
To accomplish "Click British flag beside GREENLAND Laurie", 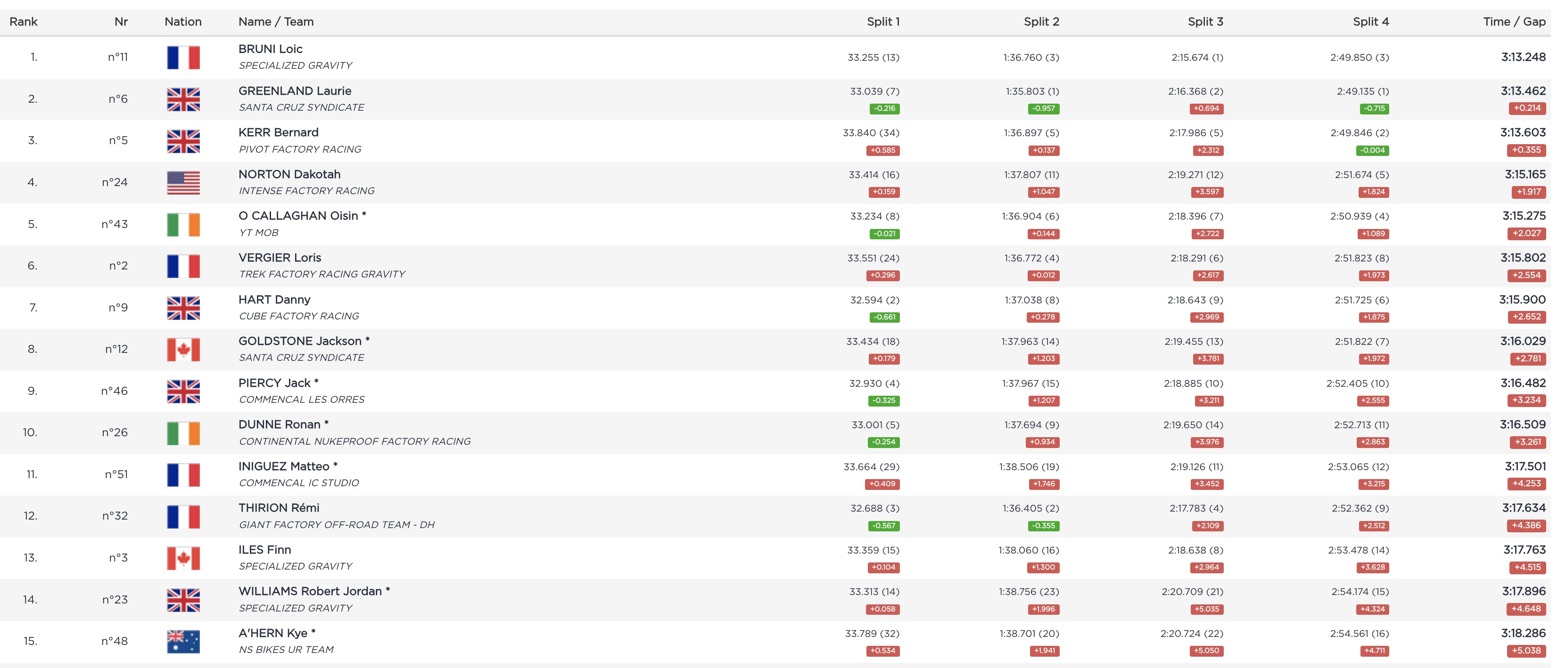I will [x=183, y=99].
